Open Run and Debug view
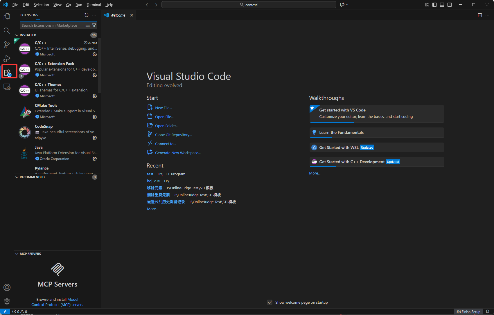The width and height of the screenshot is (494, 315). [x=7, y=58]
